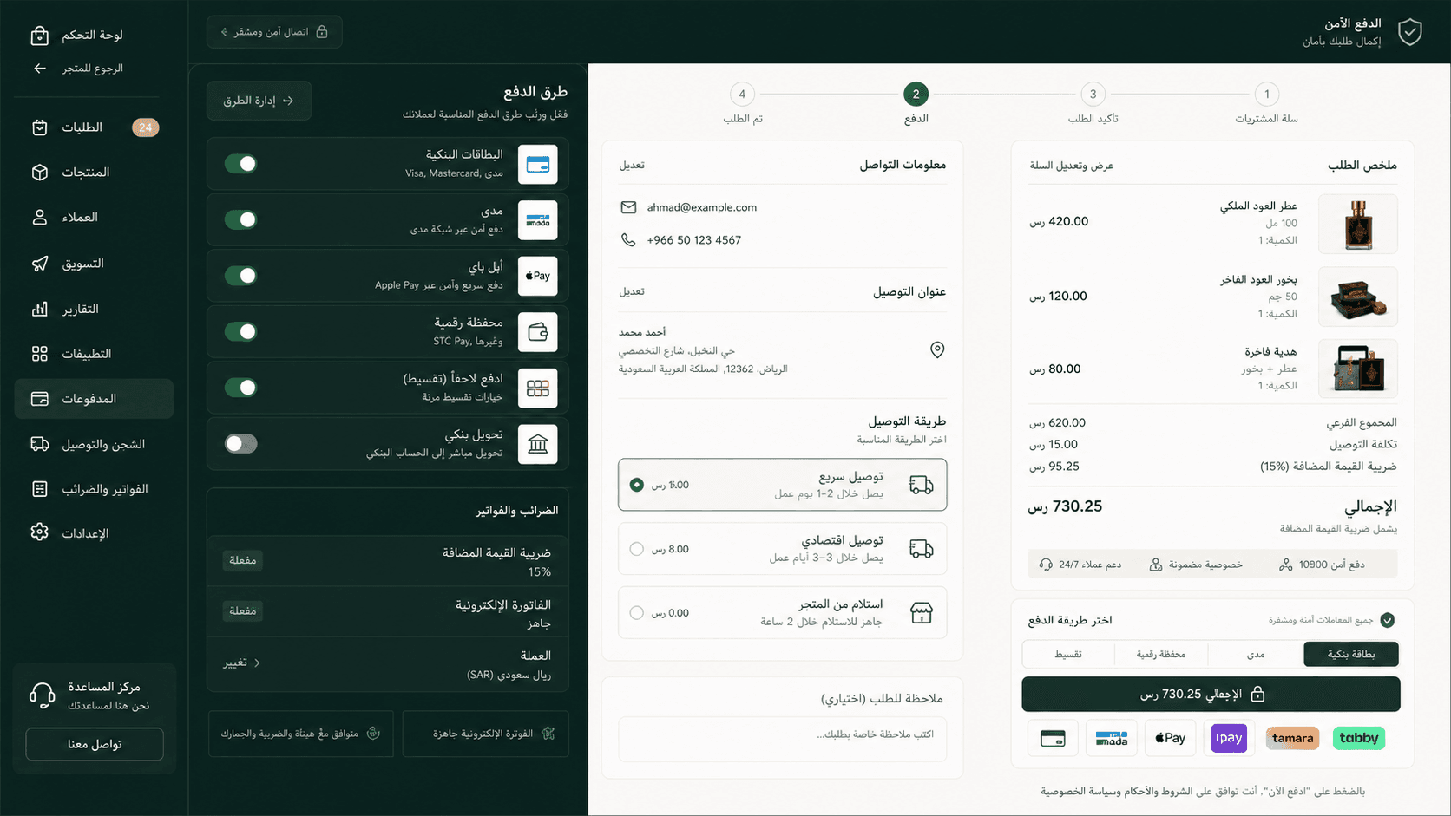1451x816 pixels.
Task: Click the الفواتير والضرائب document icon
Action: (x=39, y=489)
